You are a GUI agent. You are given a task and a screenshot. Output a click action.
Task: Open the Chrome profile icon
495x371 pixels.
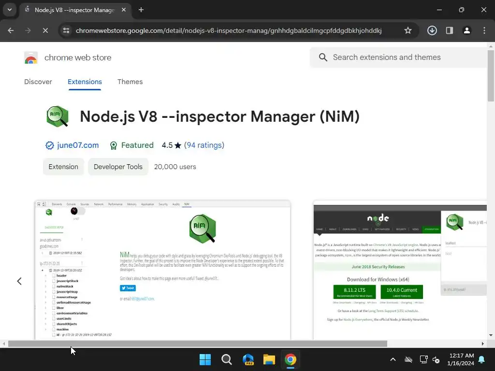coord(466,30)
